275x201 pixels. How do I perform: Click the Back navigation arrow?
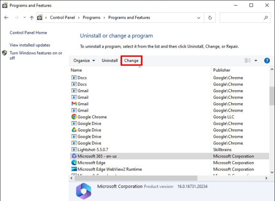6,17
